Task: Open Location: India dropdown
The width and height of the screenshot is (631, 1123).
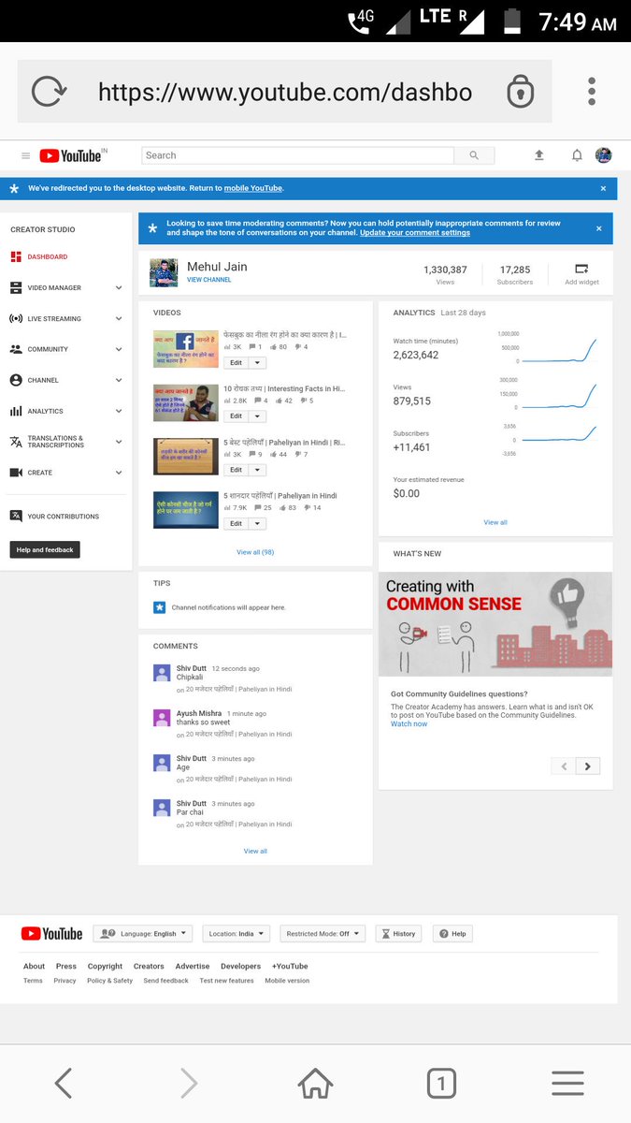Action: pos(236,933)
